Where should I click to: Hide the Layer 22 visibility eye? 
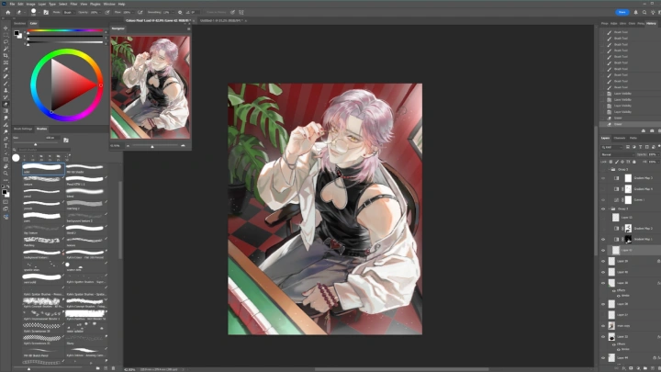pos(603,336)
